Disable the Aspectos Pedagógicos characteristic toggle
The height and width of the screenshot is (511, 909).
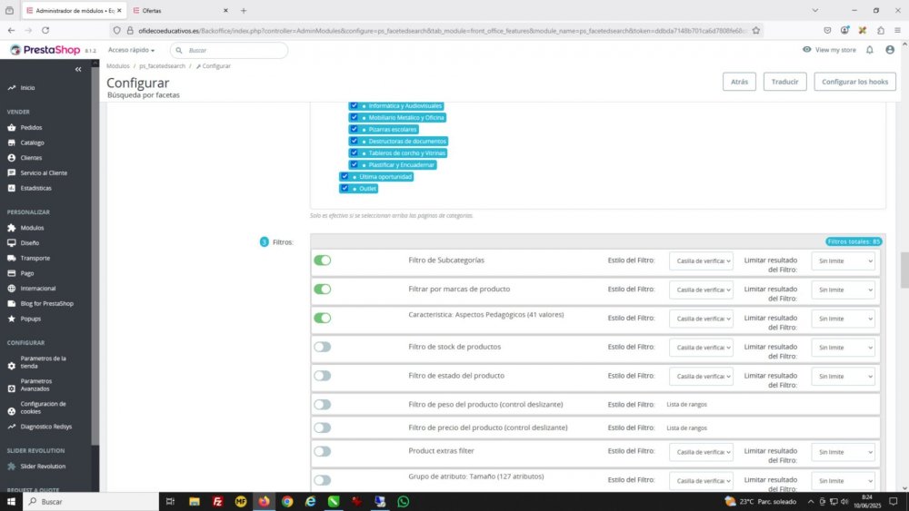323,319
